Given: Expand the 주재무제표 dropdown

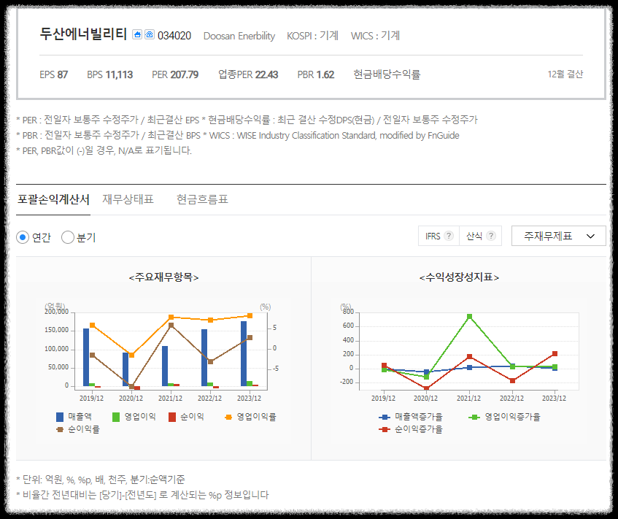Looking at the screenshot, I should point(558,236).
